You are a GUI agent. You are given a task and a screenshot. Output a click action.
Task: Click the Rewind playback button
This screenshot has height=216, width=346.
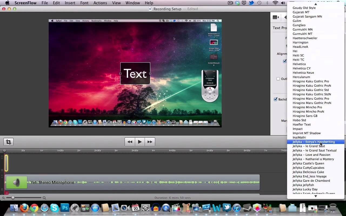pyautogui.click(x=130, y=142)
